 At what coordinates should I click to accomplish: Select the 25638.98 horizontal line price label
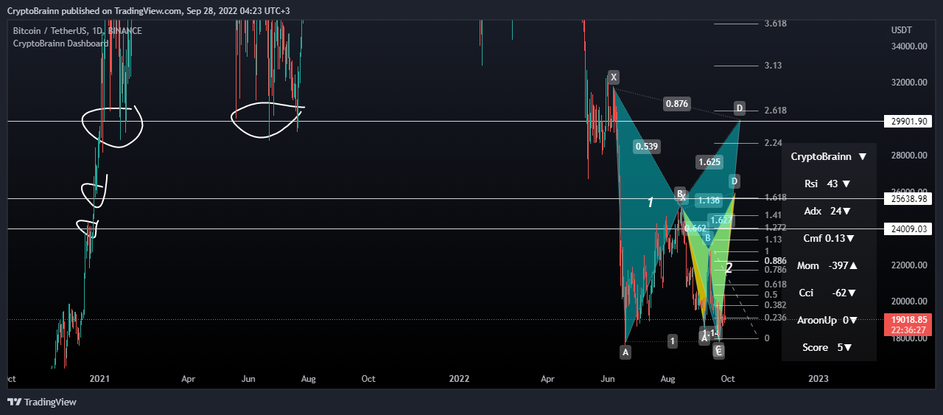(x=908, y=199)
